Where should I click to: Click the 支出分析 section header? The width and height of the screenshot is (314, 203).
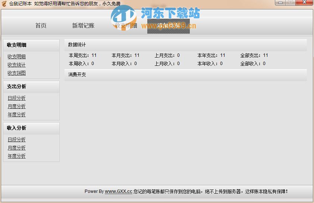point(31,87)
